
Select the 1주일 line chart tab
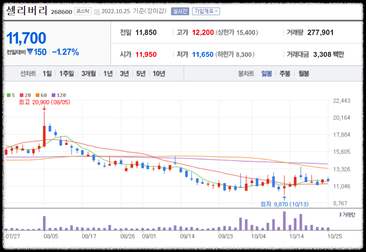pos(66,74)
